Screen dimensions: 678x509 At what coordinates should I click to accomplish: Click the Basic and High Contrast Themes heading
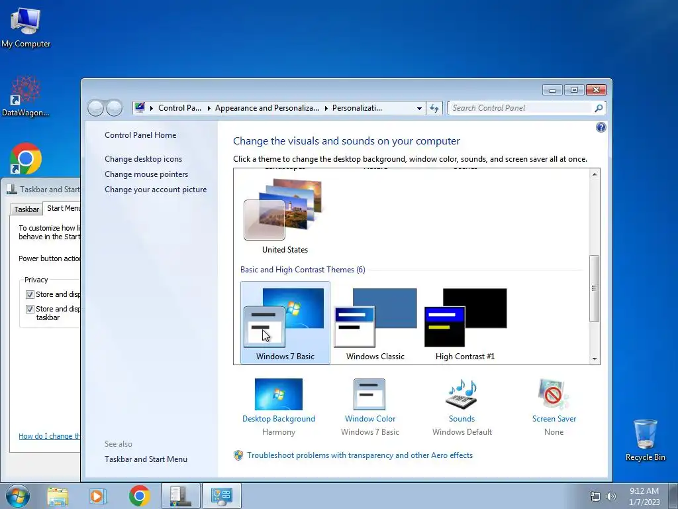pos(303,270)
